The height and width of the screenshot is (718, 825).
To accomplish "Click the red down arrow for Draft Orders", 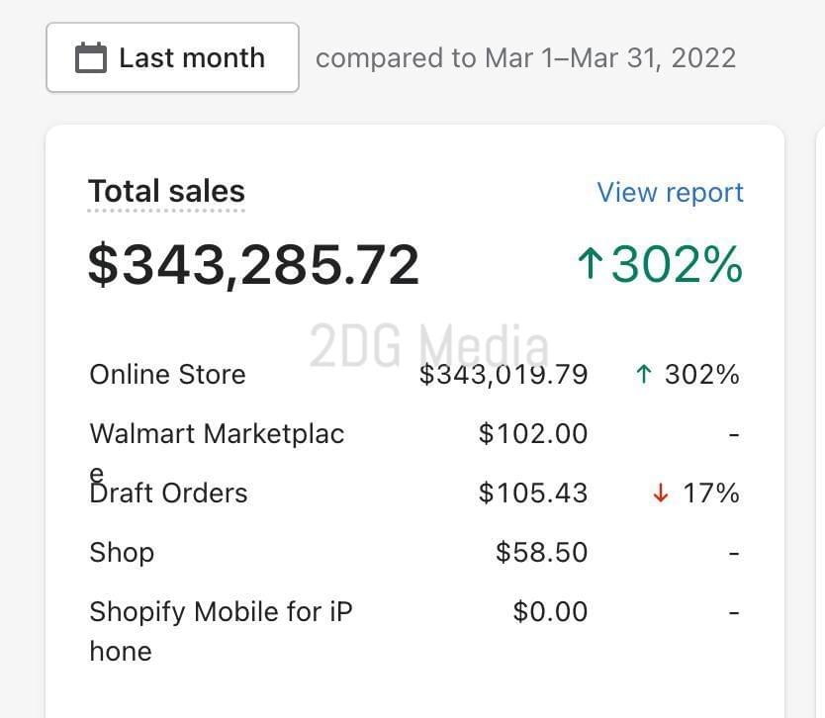I will click(661, 494).
